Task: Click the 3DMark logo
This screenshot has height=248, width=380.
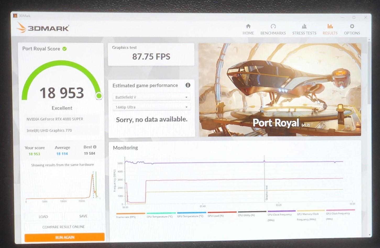Action: point(43,27)
